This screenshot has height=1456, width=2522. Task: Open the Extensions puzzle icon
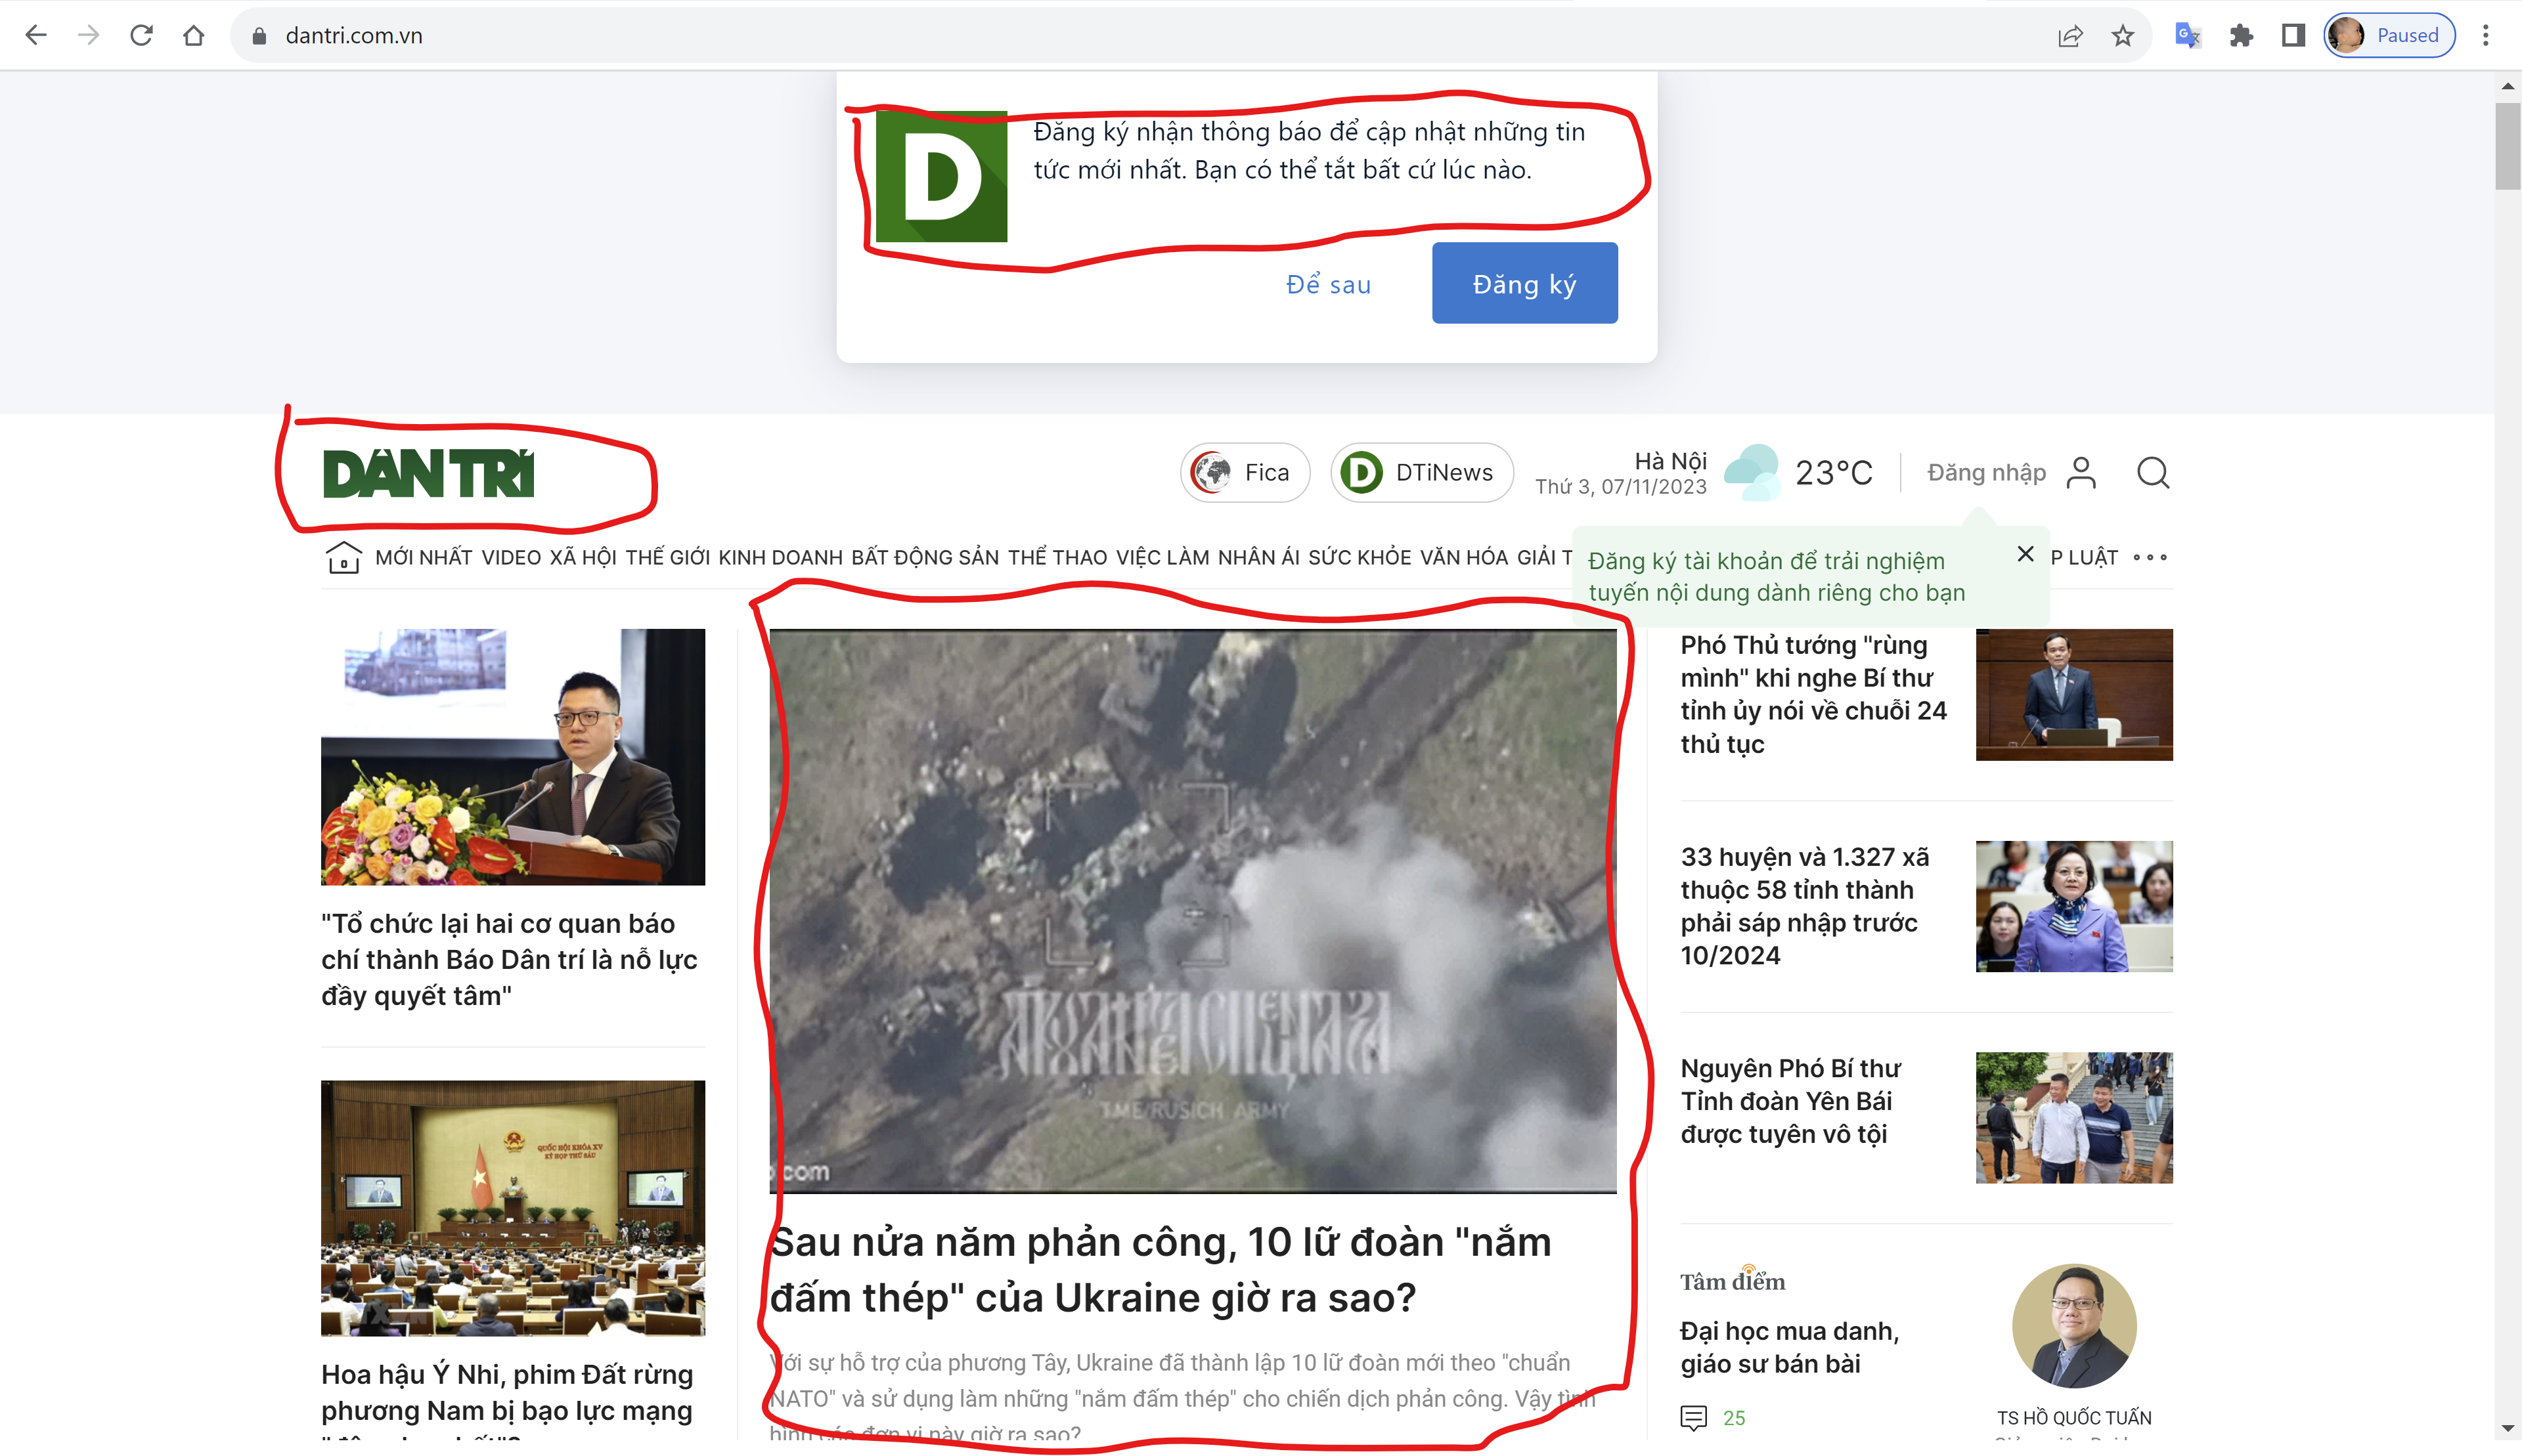pos(2241,36)
